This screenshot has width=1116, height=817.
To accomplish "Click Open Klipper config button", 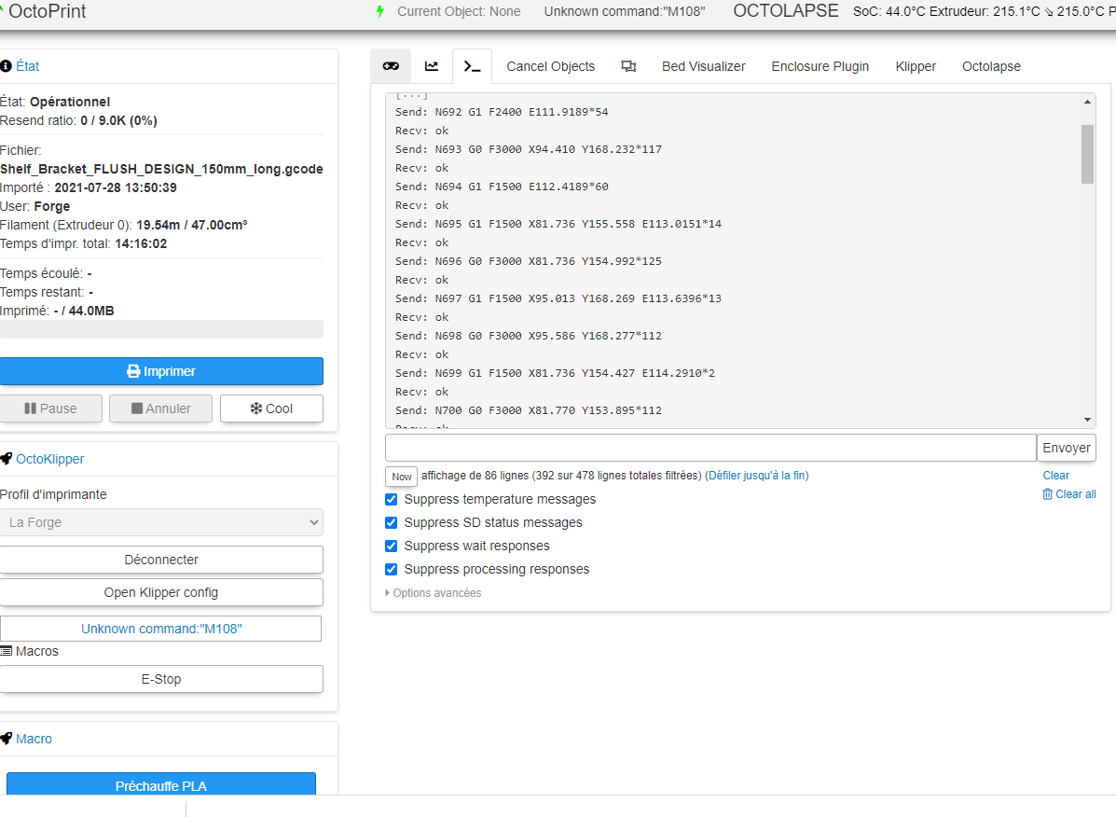I will point(161,592).
